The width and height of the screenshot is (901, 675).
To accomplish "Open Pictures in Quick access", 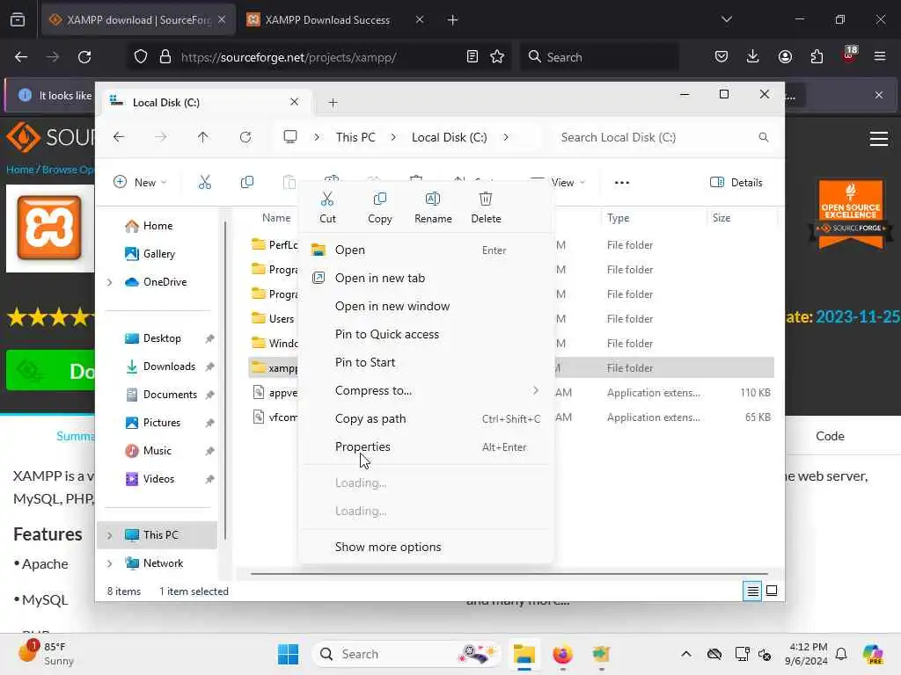I will coord(161,423).
